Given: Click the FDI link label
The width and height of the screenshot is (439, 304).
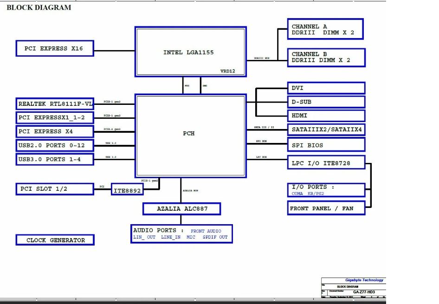Looking at the screenshot, I should click(x=187, y=86).
